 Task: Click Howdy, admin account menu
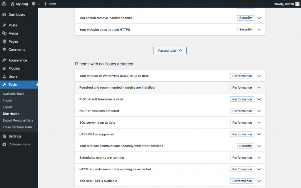(x=284, y=4)
